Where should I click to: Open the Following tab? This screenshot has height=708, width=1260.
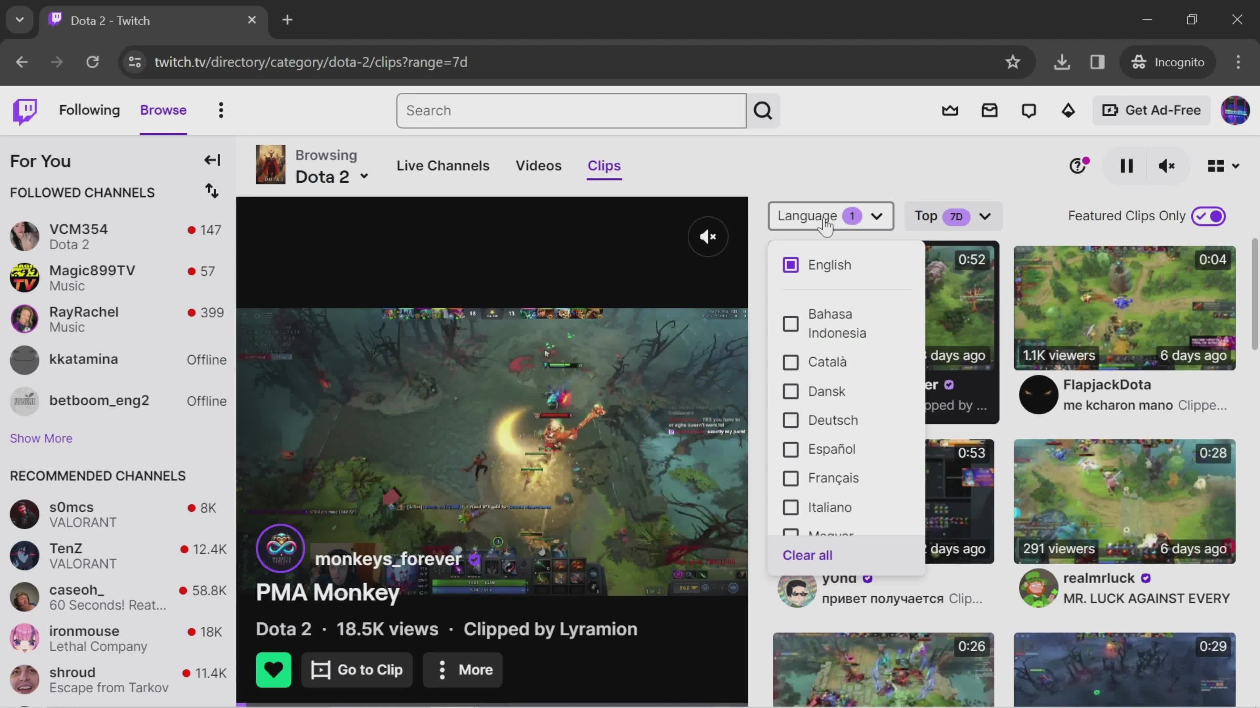tap(90, 110)
